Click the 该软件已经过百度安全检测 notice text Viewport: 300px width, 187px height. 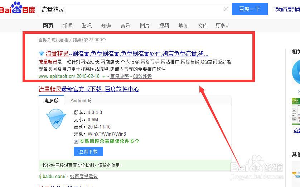pyautogui.click(x=82, y=165)
